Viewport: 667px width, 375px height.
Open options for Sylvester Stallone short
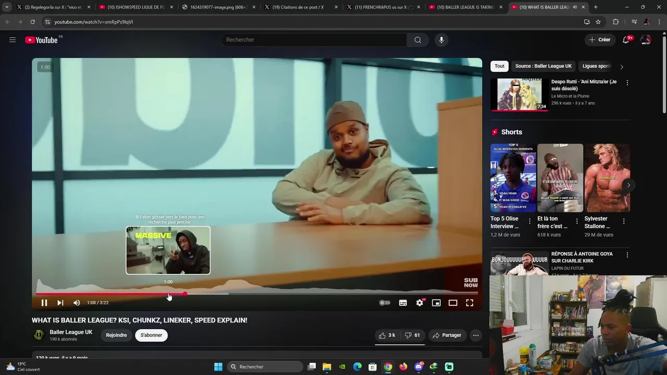coord(623,221)
